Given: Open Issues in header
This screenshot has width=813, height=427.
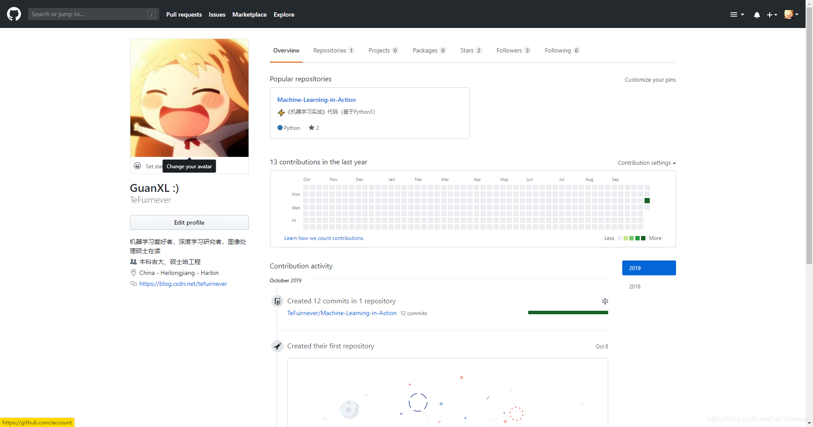Looking at the screenshot, I should coord(217,14).
